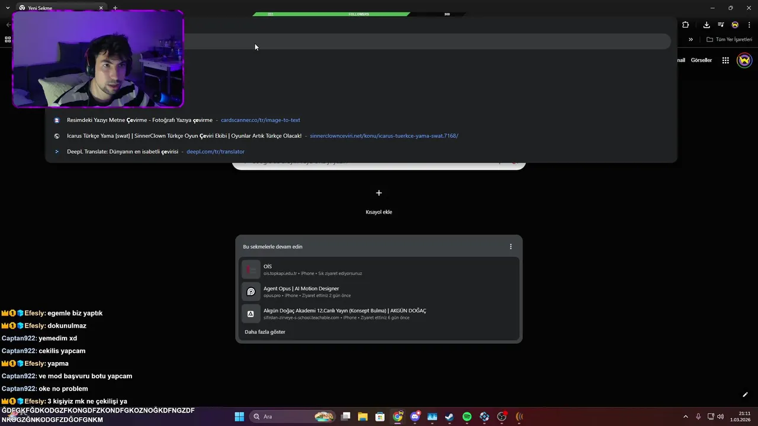This screenshot has height=426, width=758.
Task: Click chat message 'yemedim xd'
Action: [58, 338]
